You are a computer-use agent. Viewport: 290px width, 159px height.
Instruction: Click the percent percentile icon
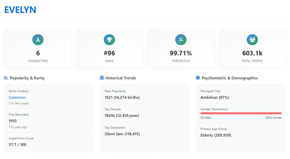(x=181, y=40)
